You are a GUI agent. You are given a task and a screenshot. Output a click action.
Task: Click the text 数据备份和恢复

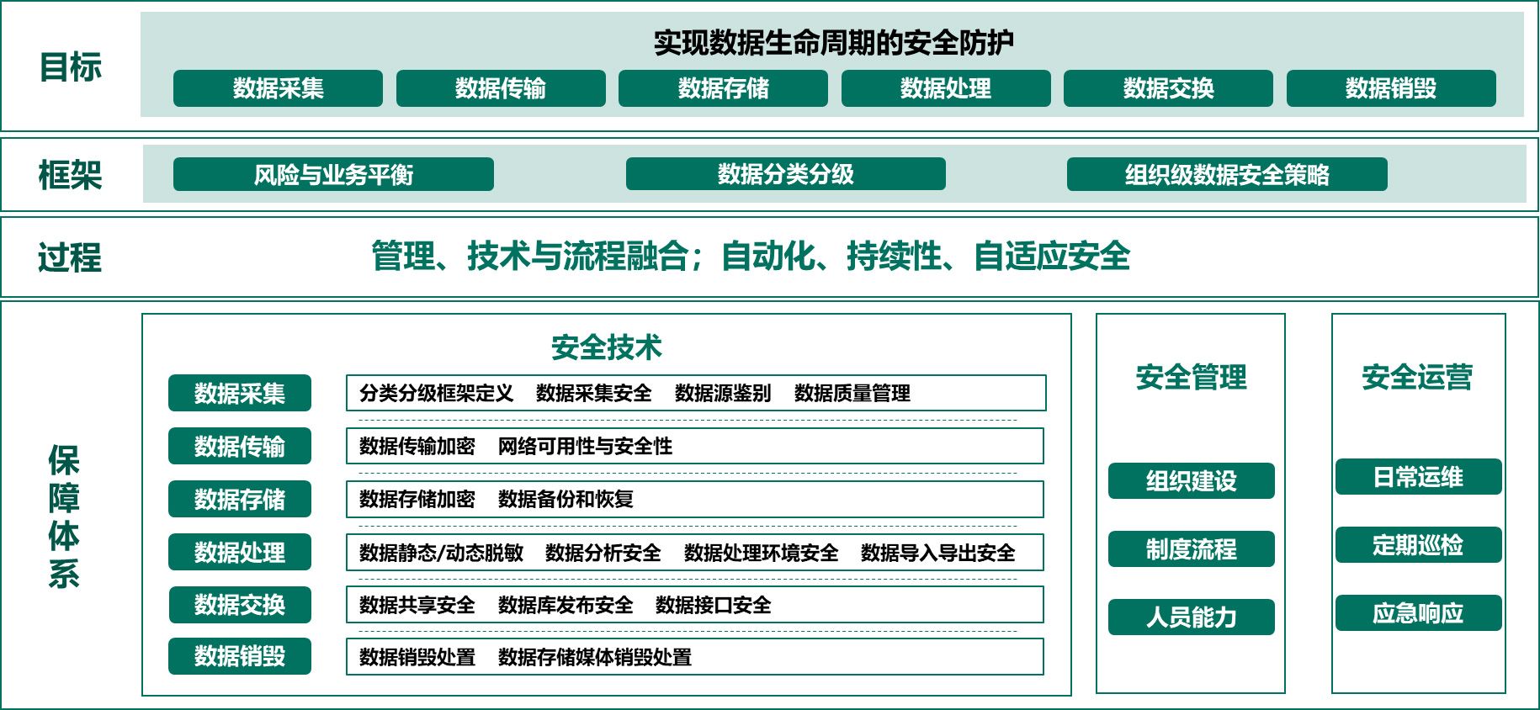(566, 499)
